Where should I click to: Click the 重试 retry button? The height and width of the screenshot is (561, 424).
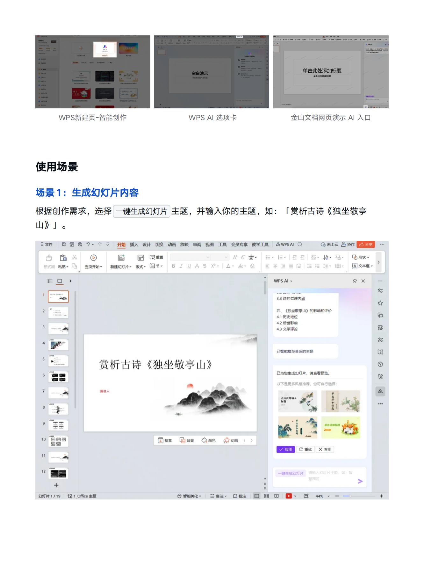[x=305, y=449]
